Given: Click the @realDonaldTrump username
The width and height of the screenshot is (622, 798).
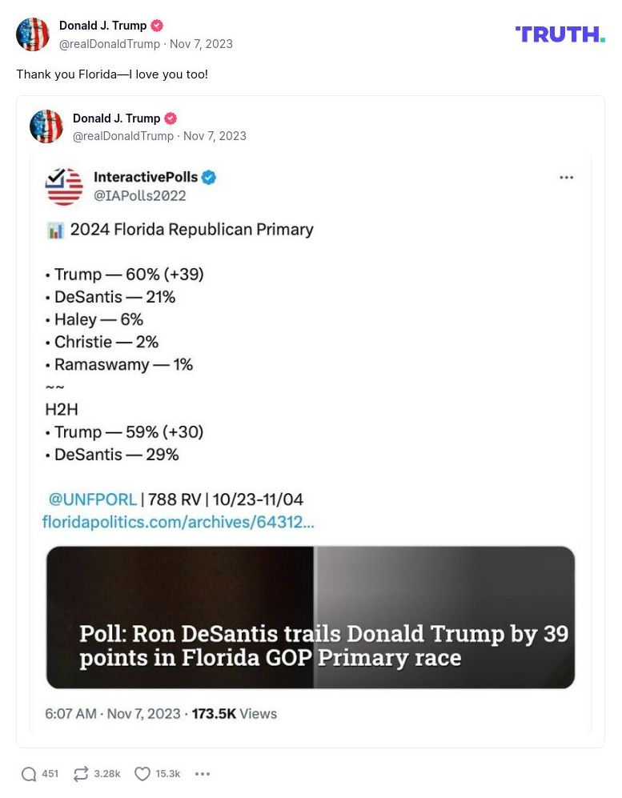Looking at the screenshot, I should pyautogui.click(x=110, y=44).
